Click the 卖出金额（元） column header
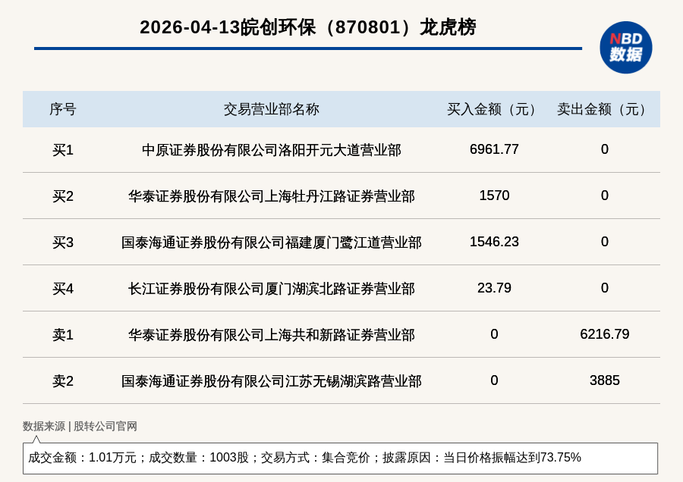683x482 pixels. tap(604, 109)
